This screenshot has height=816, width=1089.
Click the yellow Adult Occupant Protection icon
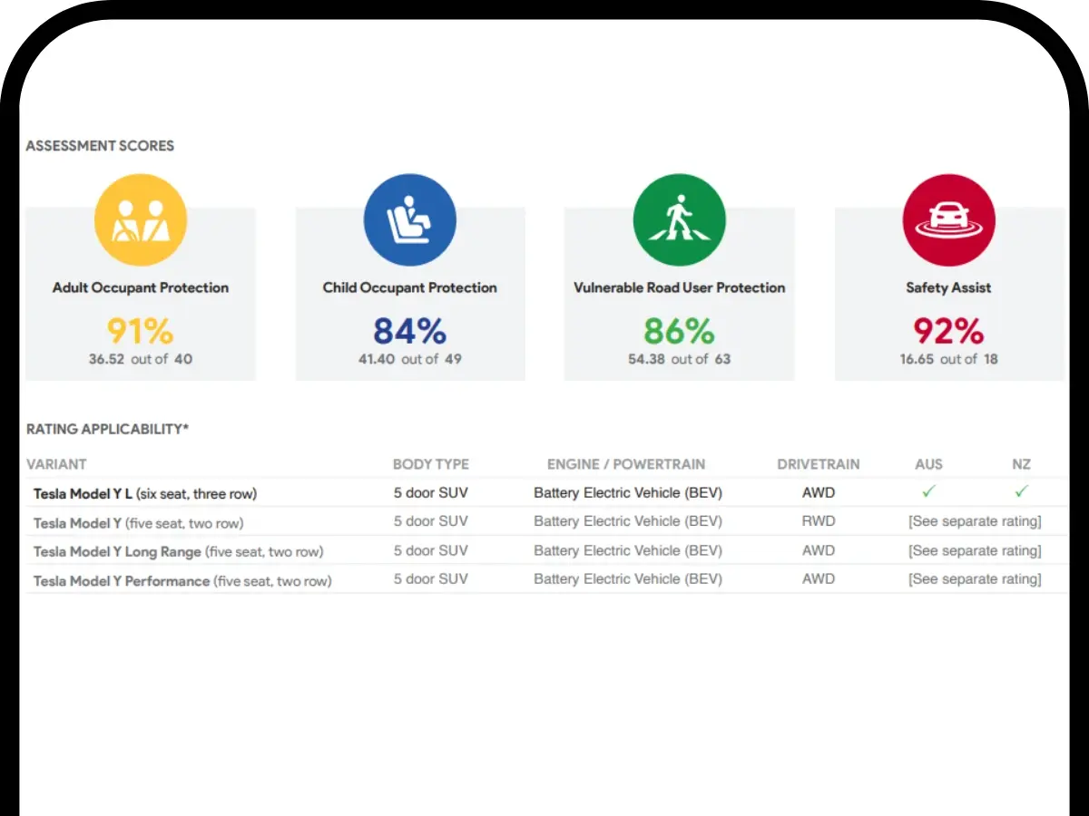coord(141,220)
